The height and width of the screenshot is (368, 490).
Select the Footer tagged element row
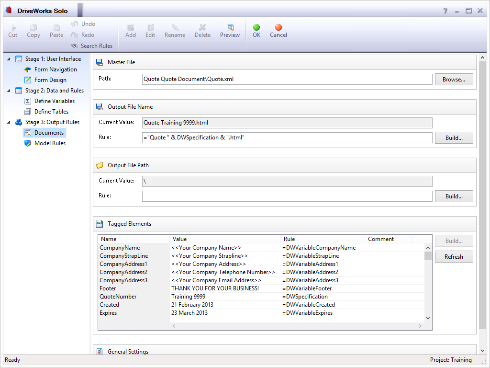coord(261,288)
